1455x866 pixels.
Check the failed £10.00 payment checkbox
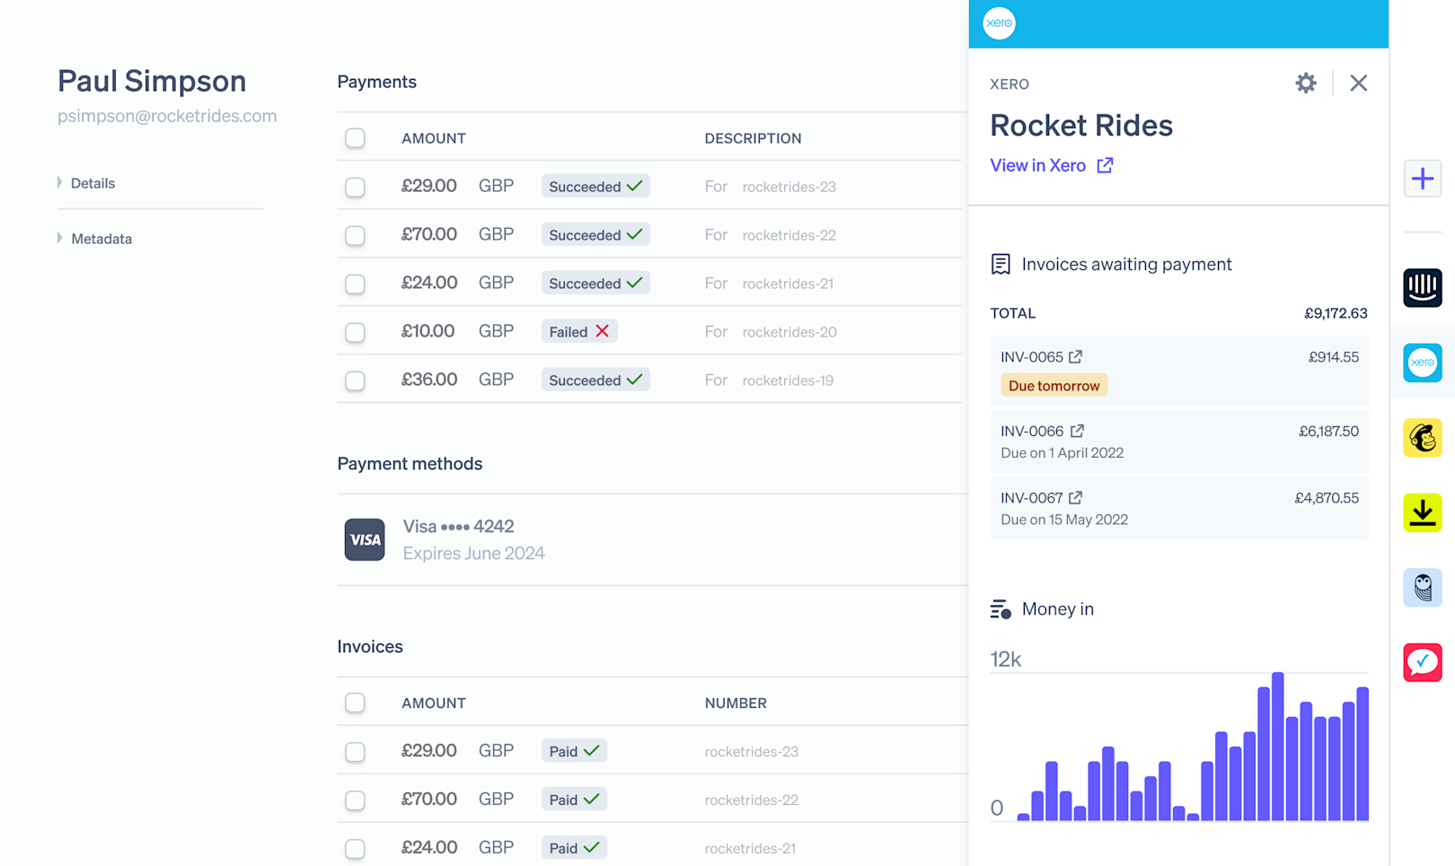pos(355,332)
